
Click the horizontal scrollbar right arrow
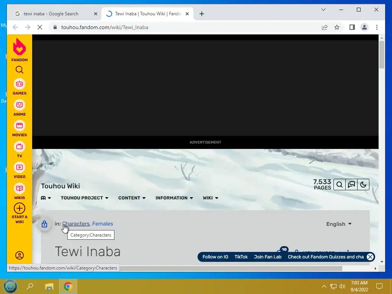[375, 268]
